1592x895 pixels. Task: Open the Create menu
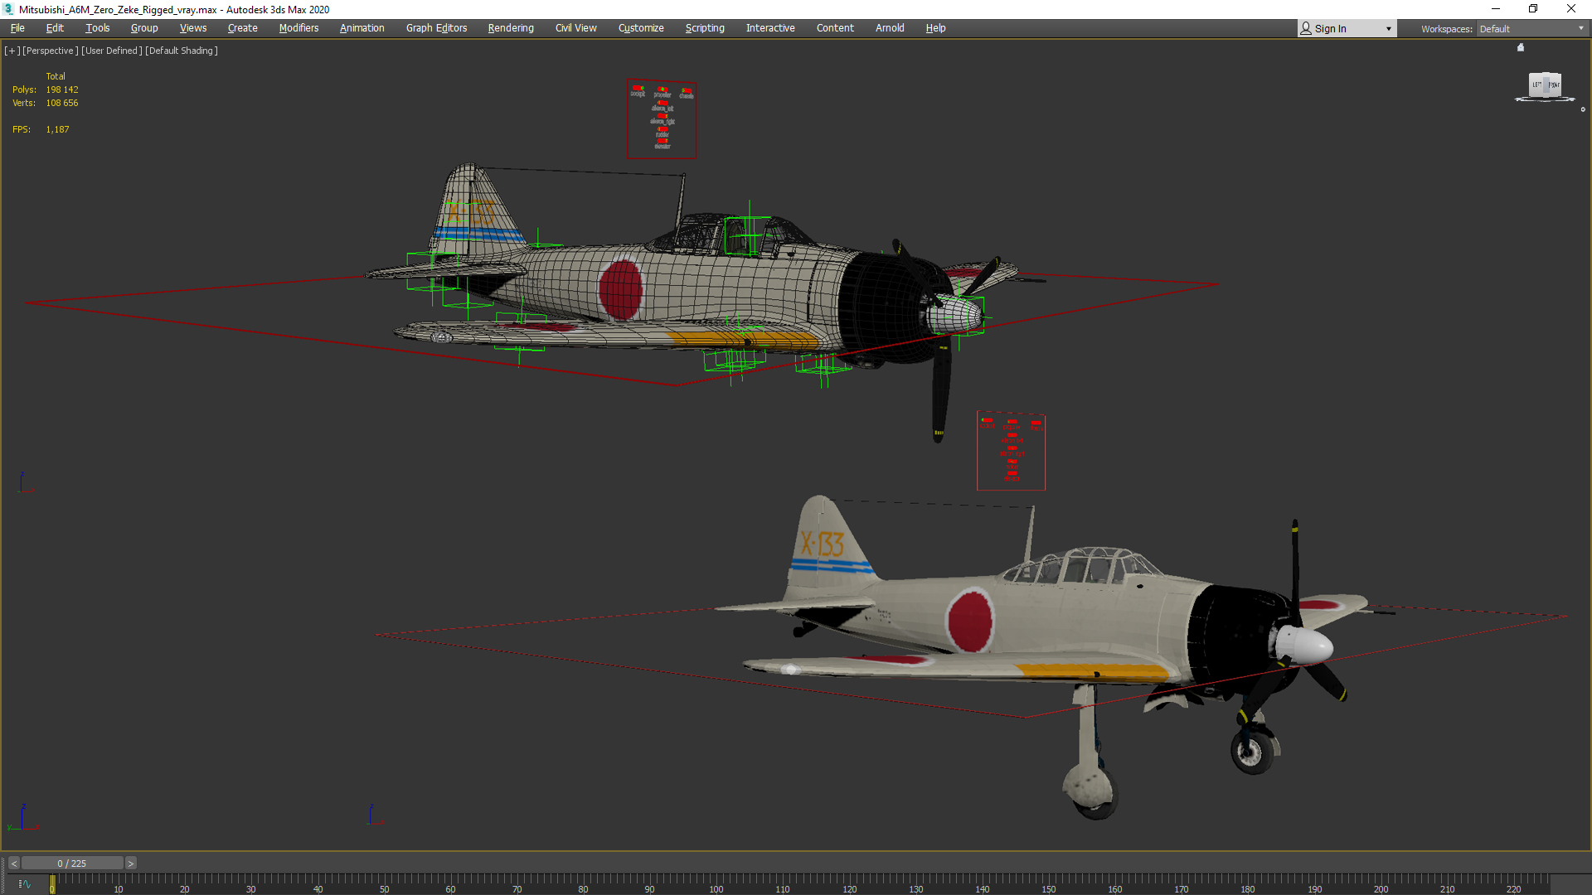242,28
